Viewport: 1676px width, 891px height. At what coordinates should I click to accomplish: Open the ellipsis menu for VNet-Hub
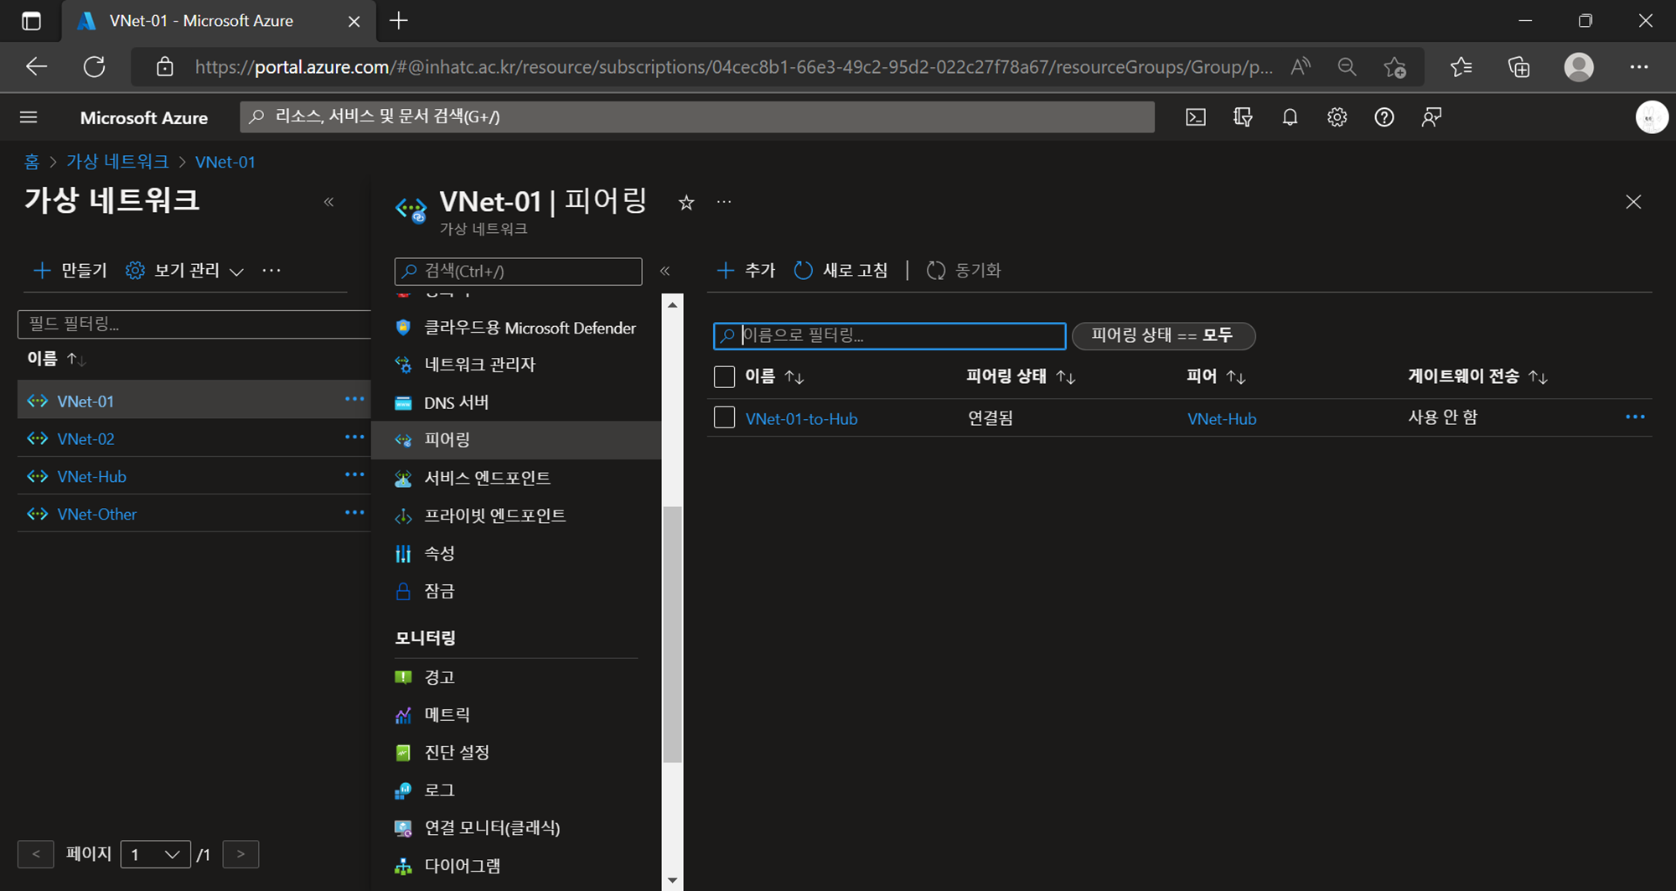[354, 474]
